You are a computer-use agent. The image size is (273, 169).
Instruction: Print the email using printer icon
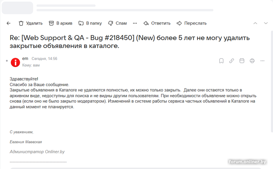tap(252, 61)
